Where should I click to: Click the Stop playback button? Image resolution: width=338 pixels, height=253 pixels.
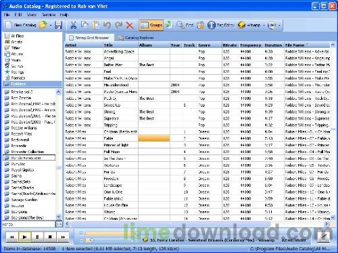[x=50, y=237]
